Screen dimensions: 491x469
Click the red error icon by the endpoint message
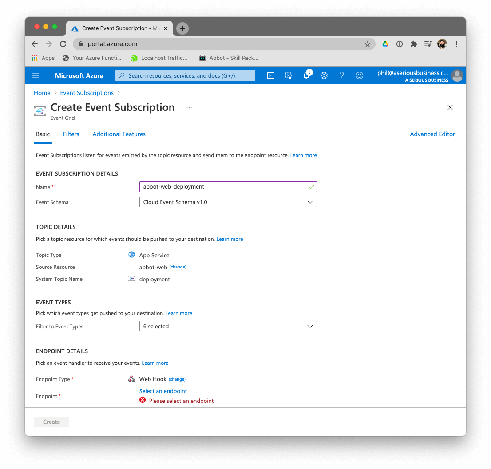(x=143, y=400)
